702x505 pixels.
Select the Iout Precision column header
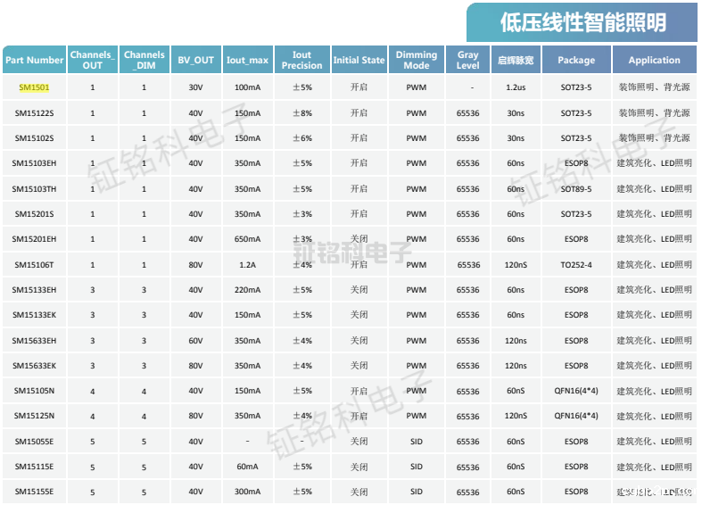(301, 60)
